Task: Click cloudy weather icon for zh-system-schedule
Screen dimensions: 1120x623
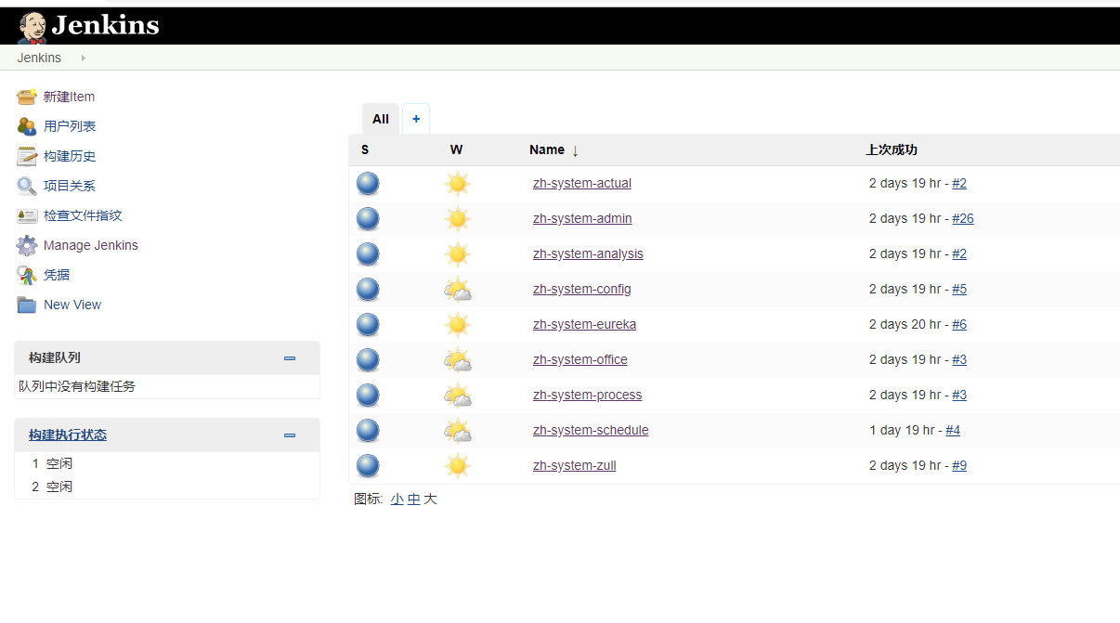Action: tap(458, 431)
